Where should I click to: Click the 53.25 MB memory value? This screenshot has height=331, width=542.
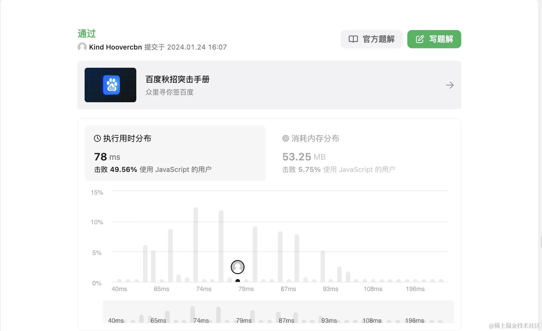pos(304,157)
